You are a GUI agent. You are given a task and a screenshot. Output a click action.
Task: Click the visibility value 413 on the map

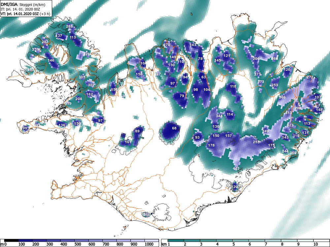pos(288,113)
